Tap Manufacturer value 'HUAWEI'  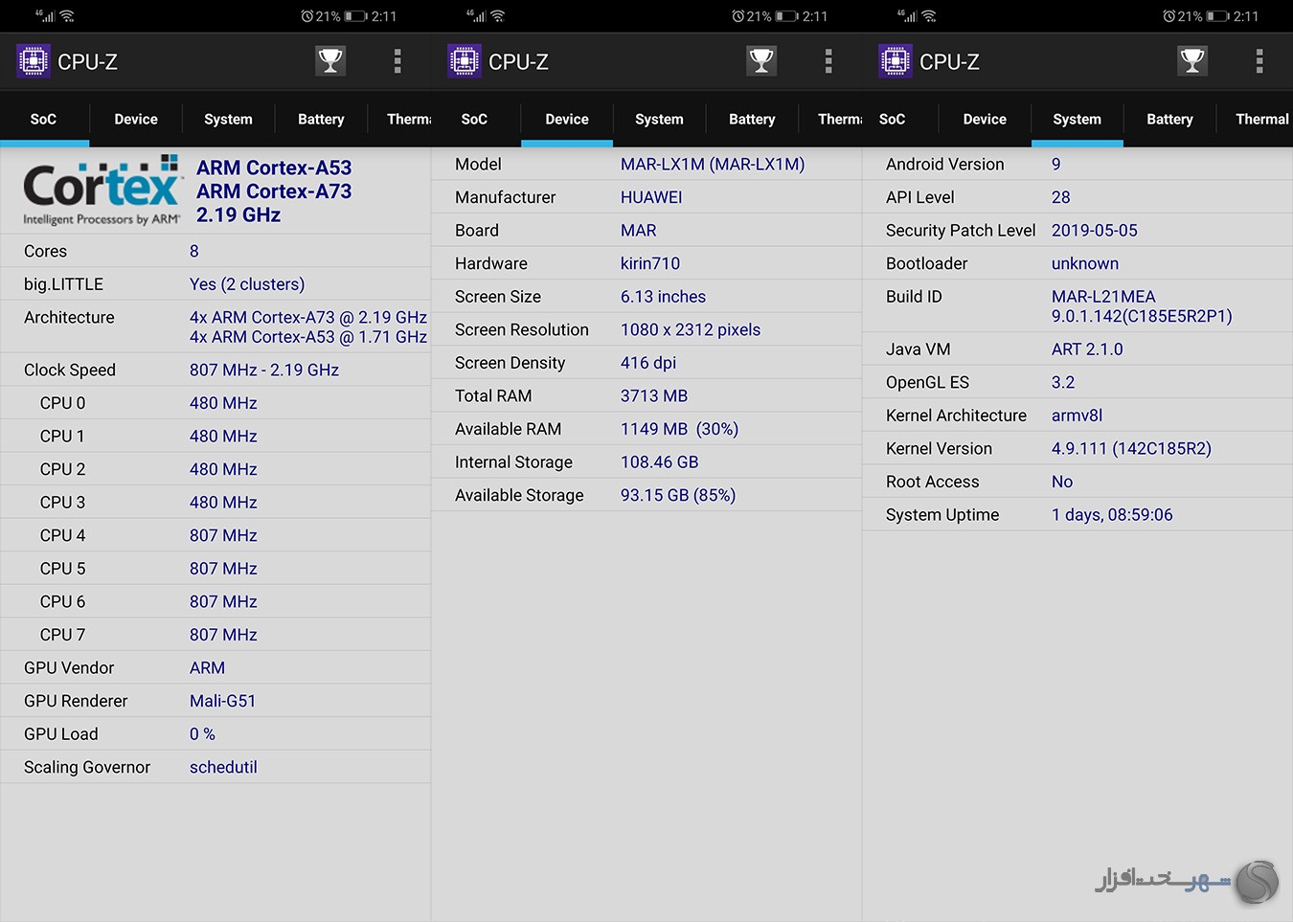point(651,197)
